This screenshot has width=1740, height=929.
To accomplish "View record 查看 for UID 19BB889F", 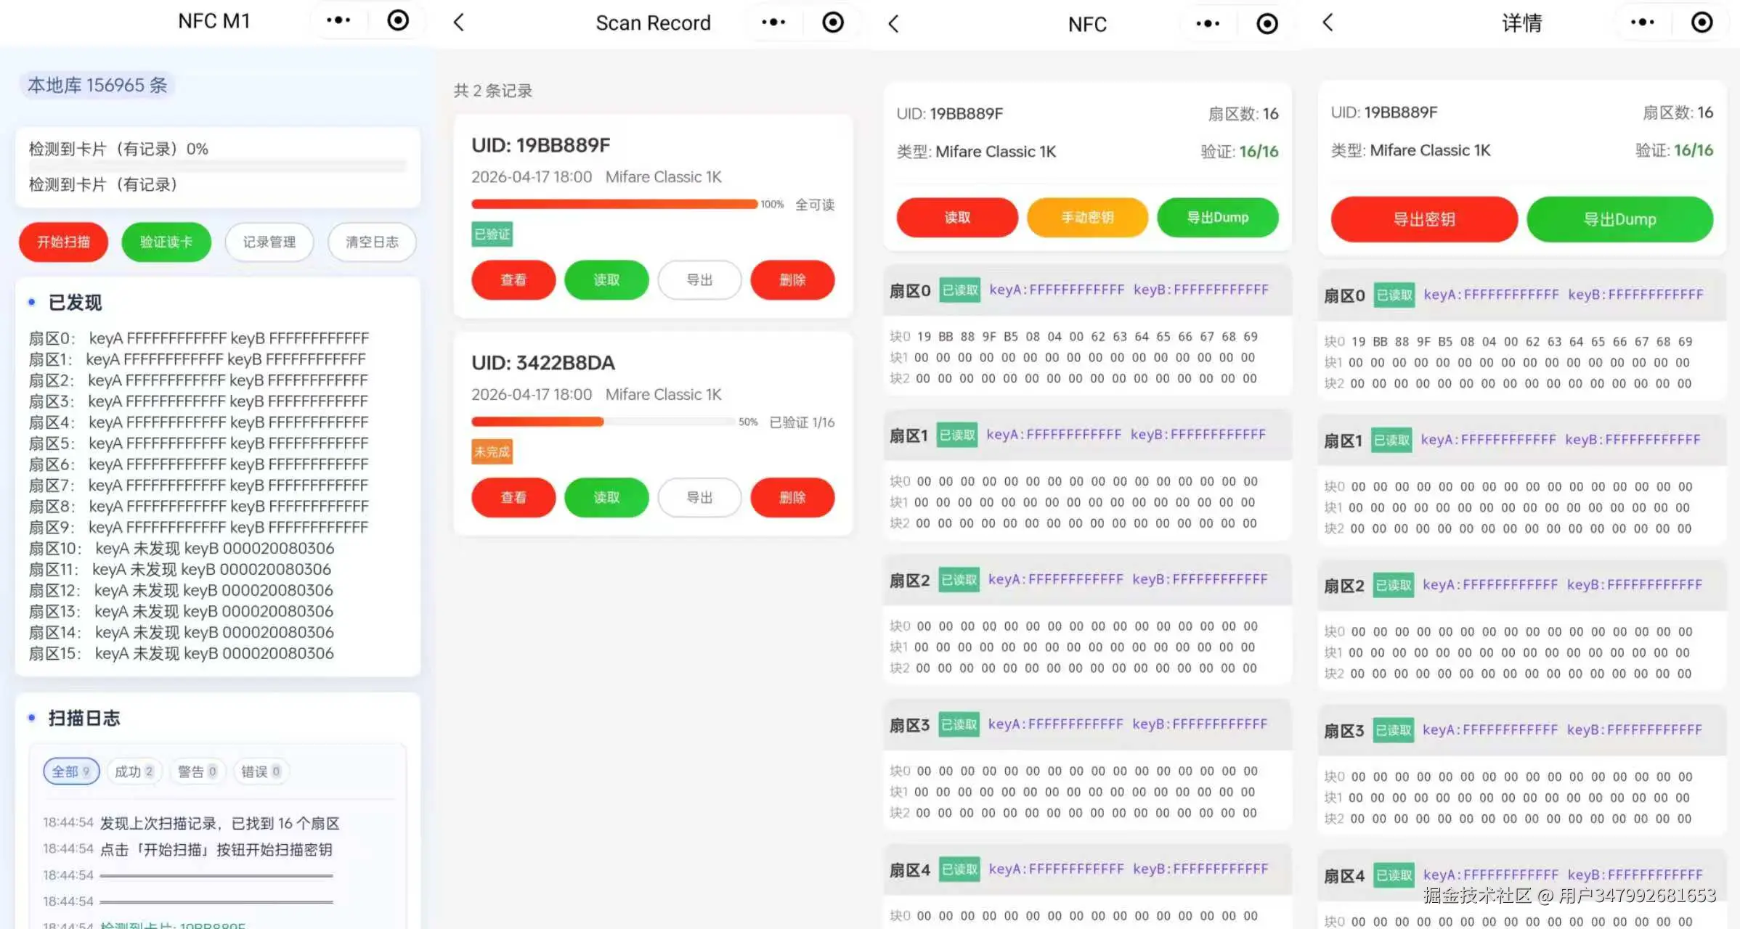I will point(513,280).
